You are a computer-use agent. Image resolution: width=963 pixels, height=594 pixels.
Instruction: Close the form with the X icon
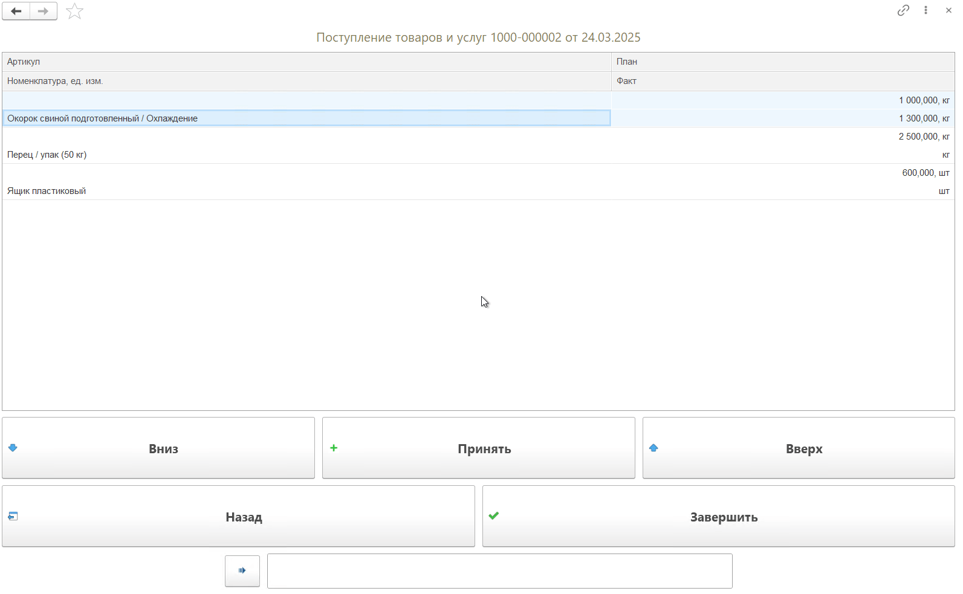click(x=948, y=10)
